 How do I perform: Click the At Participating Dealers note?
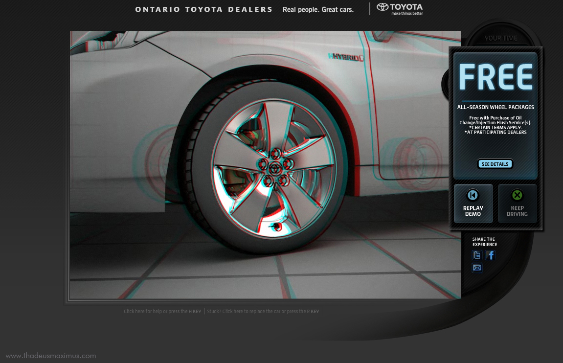495,133
